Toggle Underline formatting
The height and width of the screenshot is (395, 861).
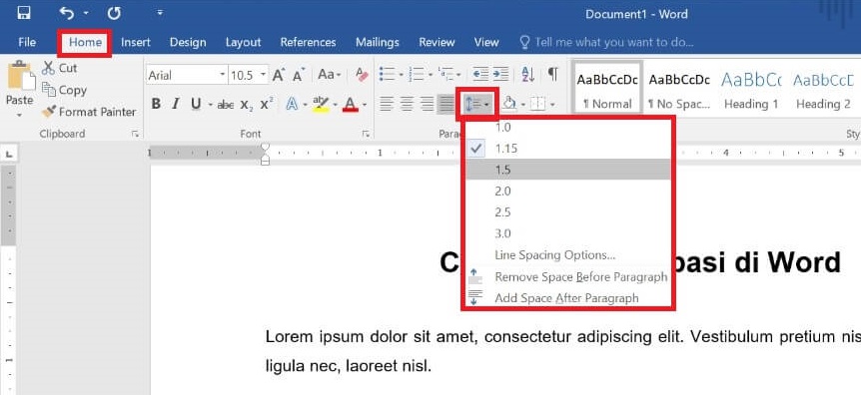[x=196, y=104]
